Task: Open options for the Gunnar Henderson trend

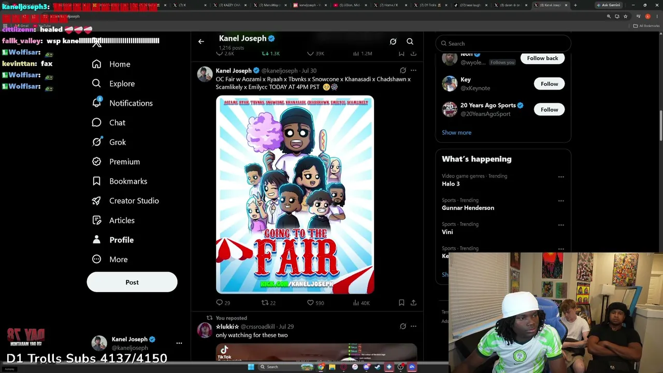Action: click(561, 200)
